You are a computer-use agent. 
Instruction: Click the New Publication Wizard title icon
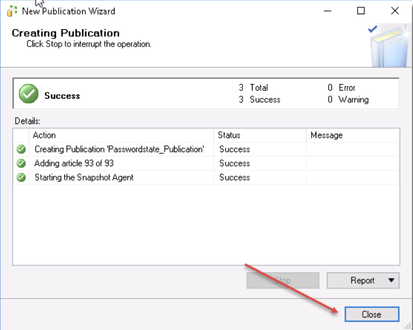click(x=12, y=11)
